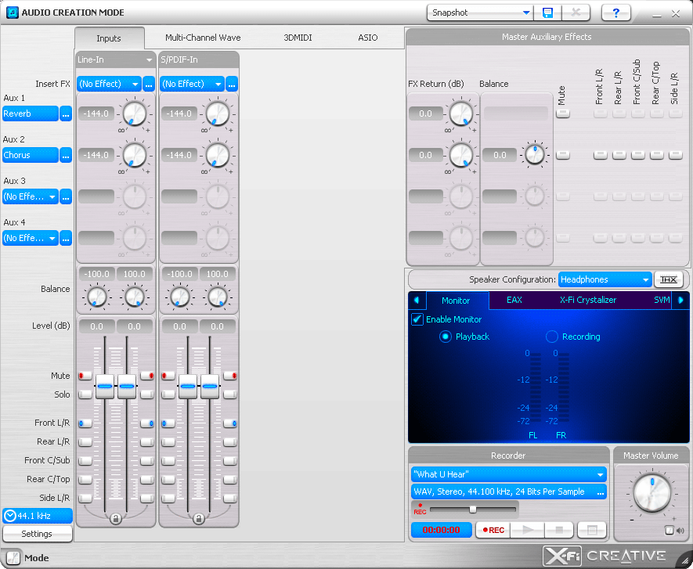Click the save snapshot floppy disk icon
The image size is (693, 569).
tap(547, 13)
